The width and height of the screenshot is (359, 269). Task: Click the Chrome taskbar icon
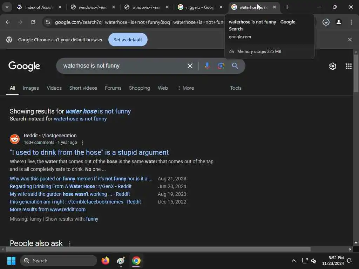coord(136,261)
